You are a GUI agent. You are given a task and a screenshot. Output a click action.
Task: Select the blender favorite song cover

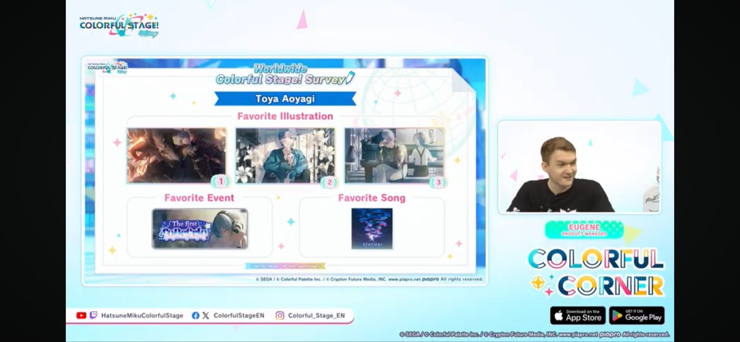[x=372, y=229]
